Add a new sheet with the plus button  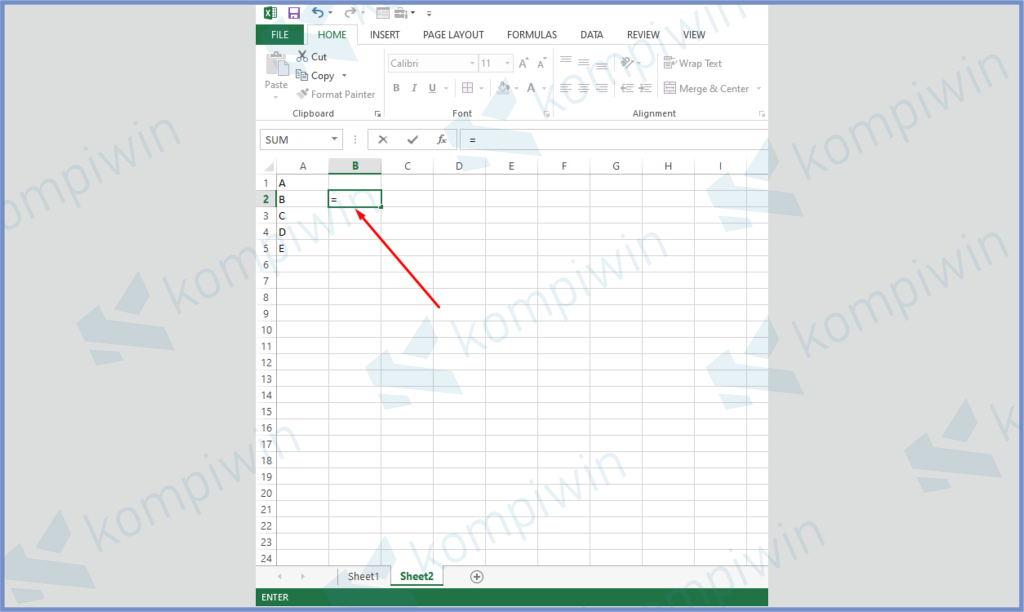(x=477, y=576)
